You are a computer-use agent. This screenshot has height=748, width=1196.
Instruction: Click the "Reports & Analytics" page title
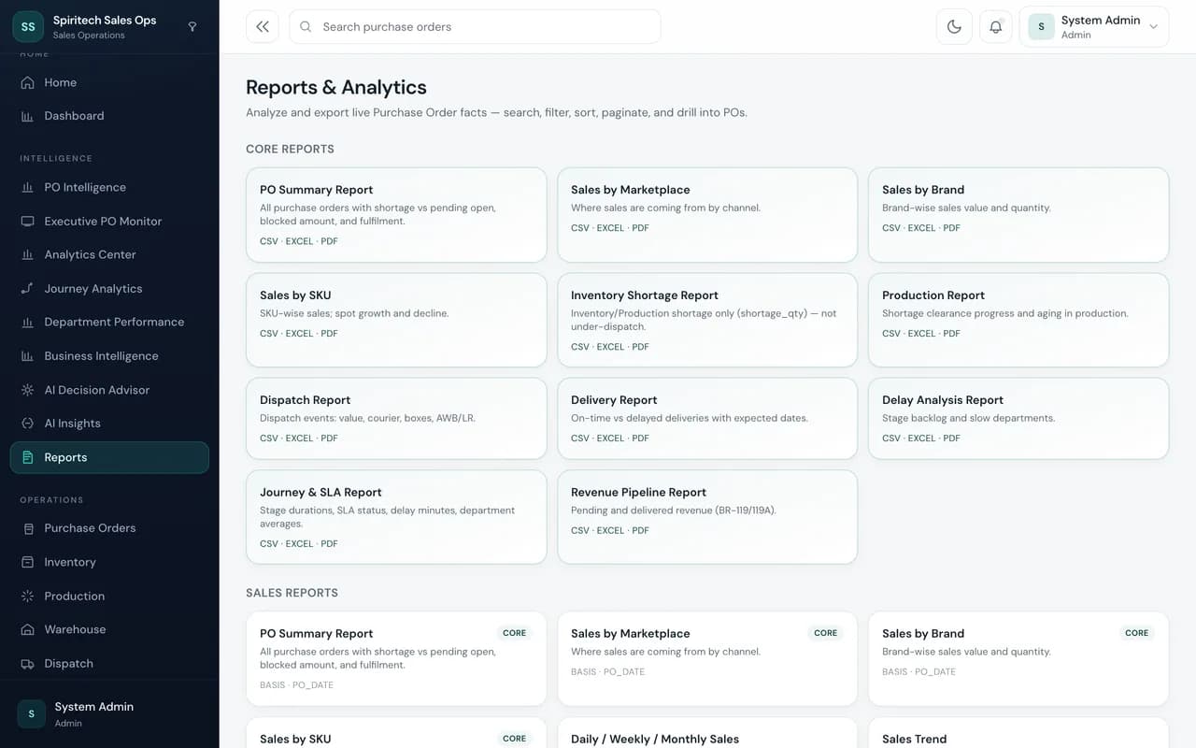336,87
